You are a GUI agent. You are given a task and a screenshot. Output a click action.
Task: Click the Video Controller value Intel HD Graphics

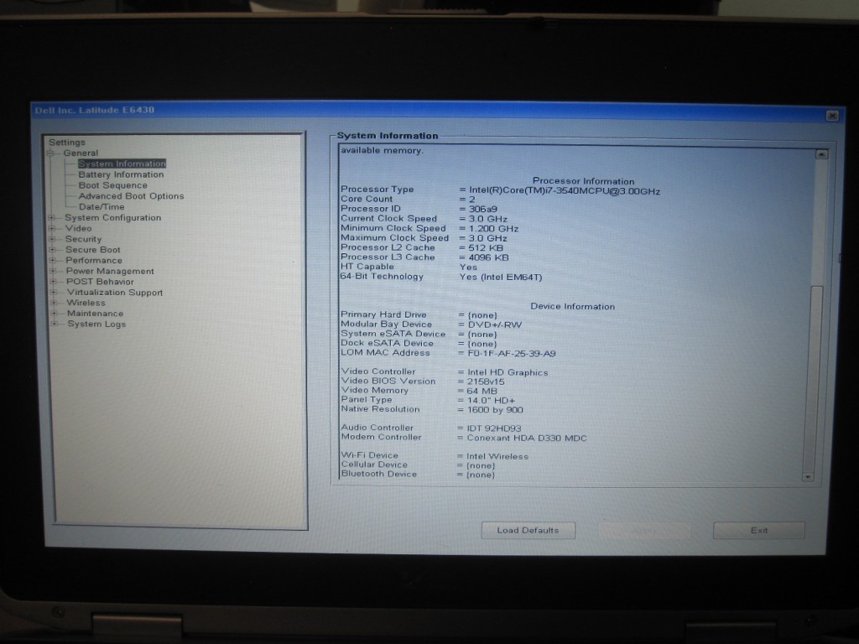pyautogui.click(x=508, y=372)
